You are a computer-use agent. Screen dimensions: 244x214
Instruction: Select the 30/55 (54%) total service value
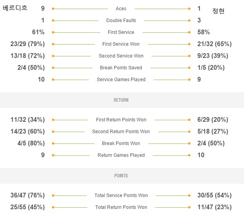214,195
